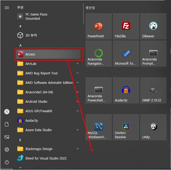Expand the AhnLab folder chevron
Viewport: 171px width, 170px height.
(x=78, y=64)
